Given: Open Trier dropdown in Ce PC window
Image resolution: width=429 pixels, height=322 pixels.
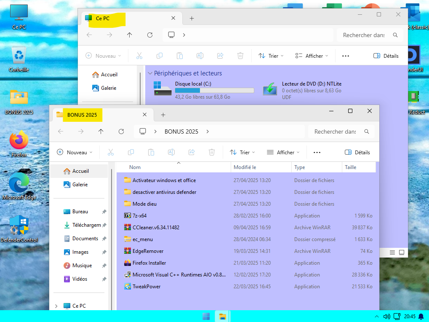Looking at the screenshot, I should [271, 56].
